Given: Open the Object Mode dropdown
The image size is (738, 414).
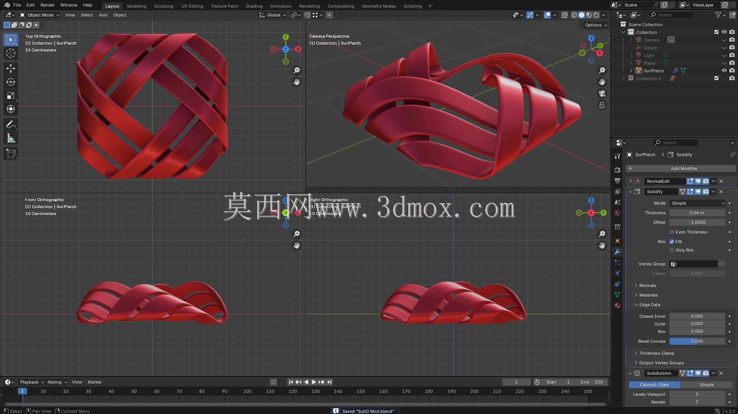Looking at the screenshot, I should point(39,15).
